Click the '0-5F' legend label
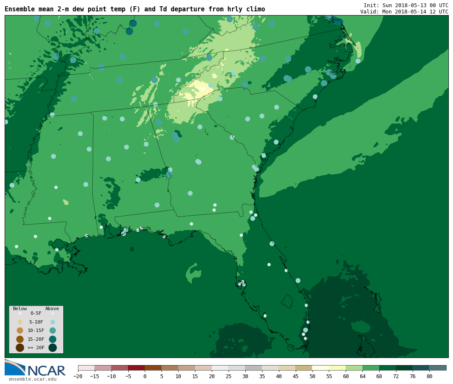The image size is (453, 384). (x=36, y=313)
